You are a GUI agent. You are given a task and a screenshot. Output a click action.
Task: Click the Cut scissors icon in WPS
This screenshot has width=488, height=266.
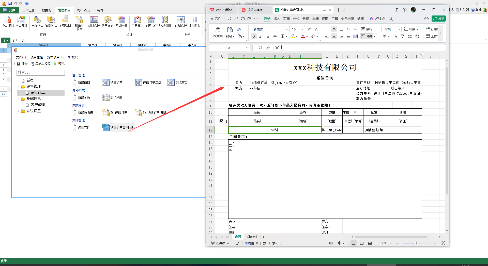(x=239, y=29)
